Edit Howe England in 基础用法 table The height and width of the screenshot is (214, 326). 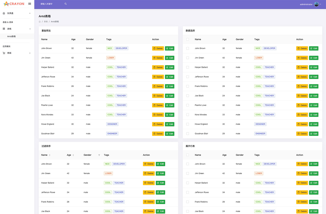[x=170, y=124]
